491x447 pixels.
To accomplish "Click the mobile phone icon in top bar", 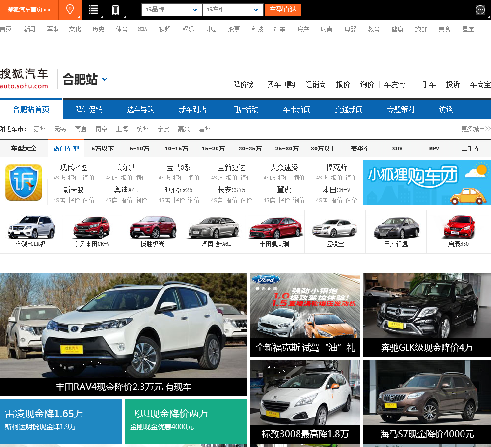I will 115,10.
